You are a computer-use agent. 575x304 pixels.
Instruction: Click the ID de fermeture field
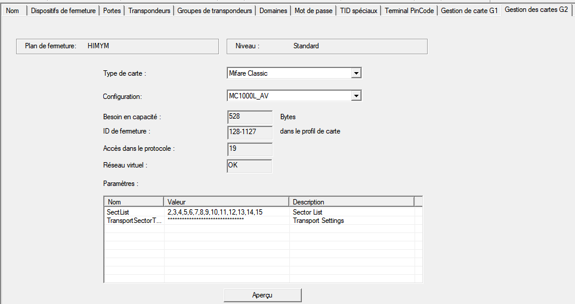click(x=249, y=131)
